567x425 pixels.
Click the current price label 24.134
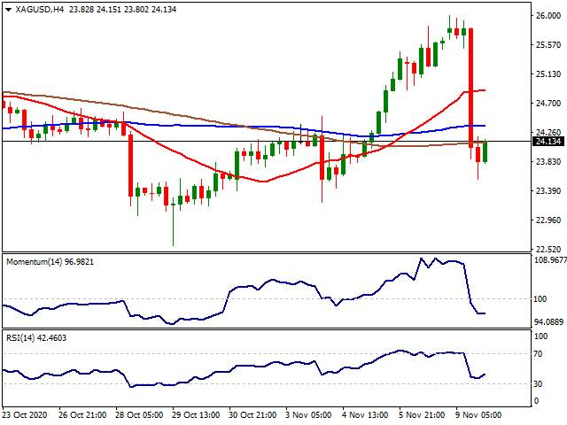point(549,142)
